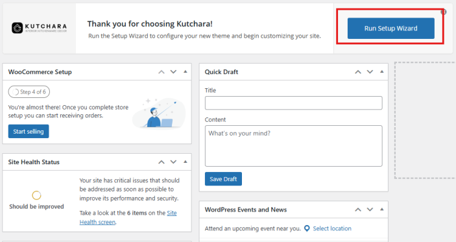Collapse the Site Health Status panel

pos(186,162)
